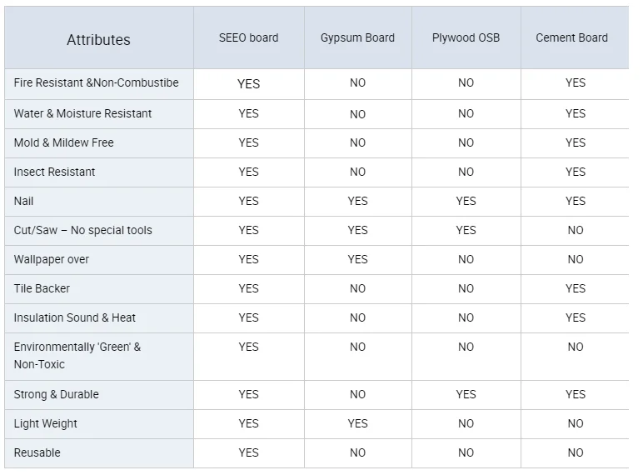
Task: Click the Gypsum Board column header
Action: tap(357, 37)
